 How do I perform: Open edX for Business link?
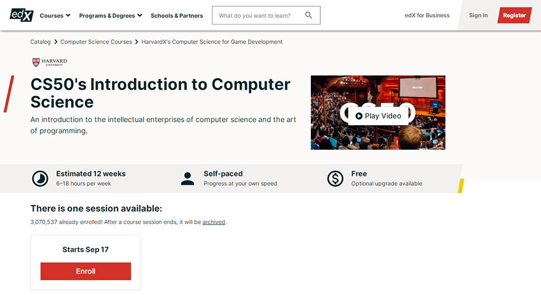[x=427, y=15]
